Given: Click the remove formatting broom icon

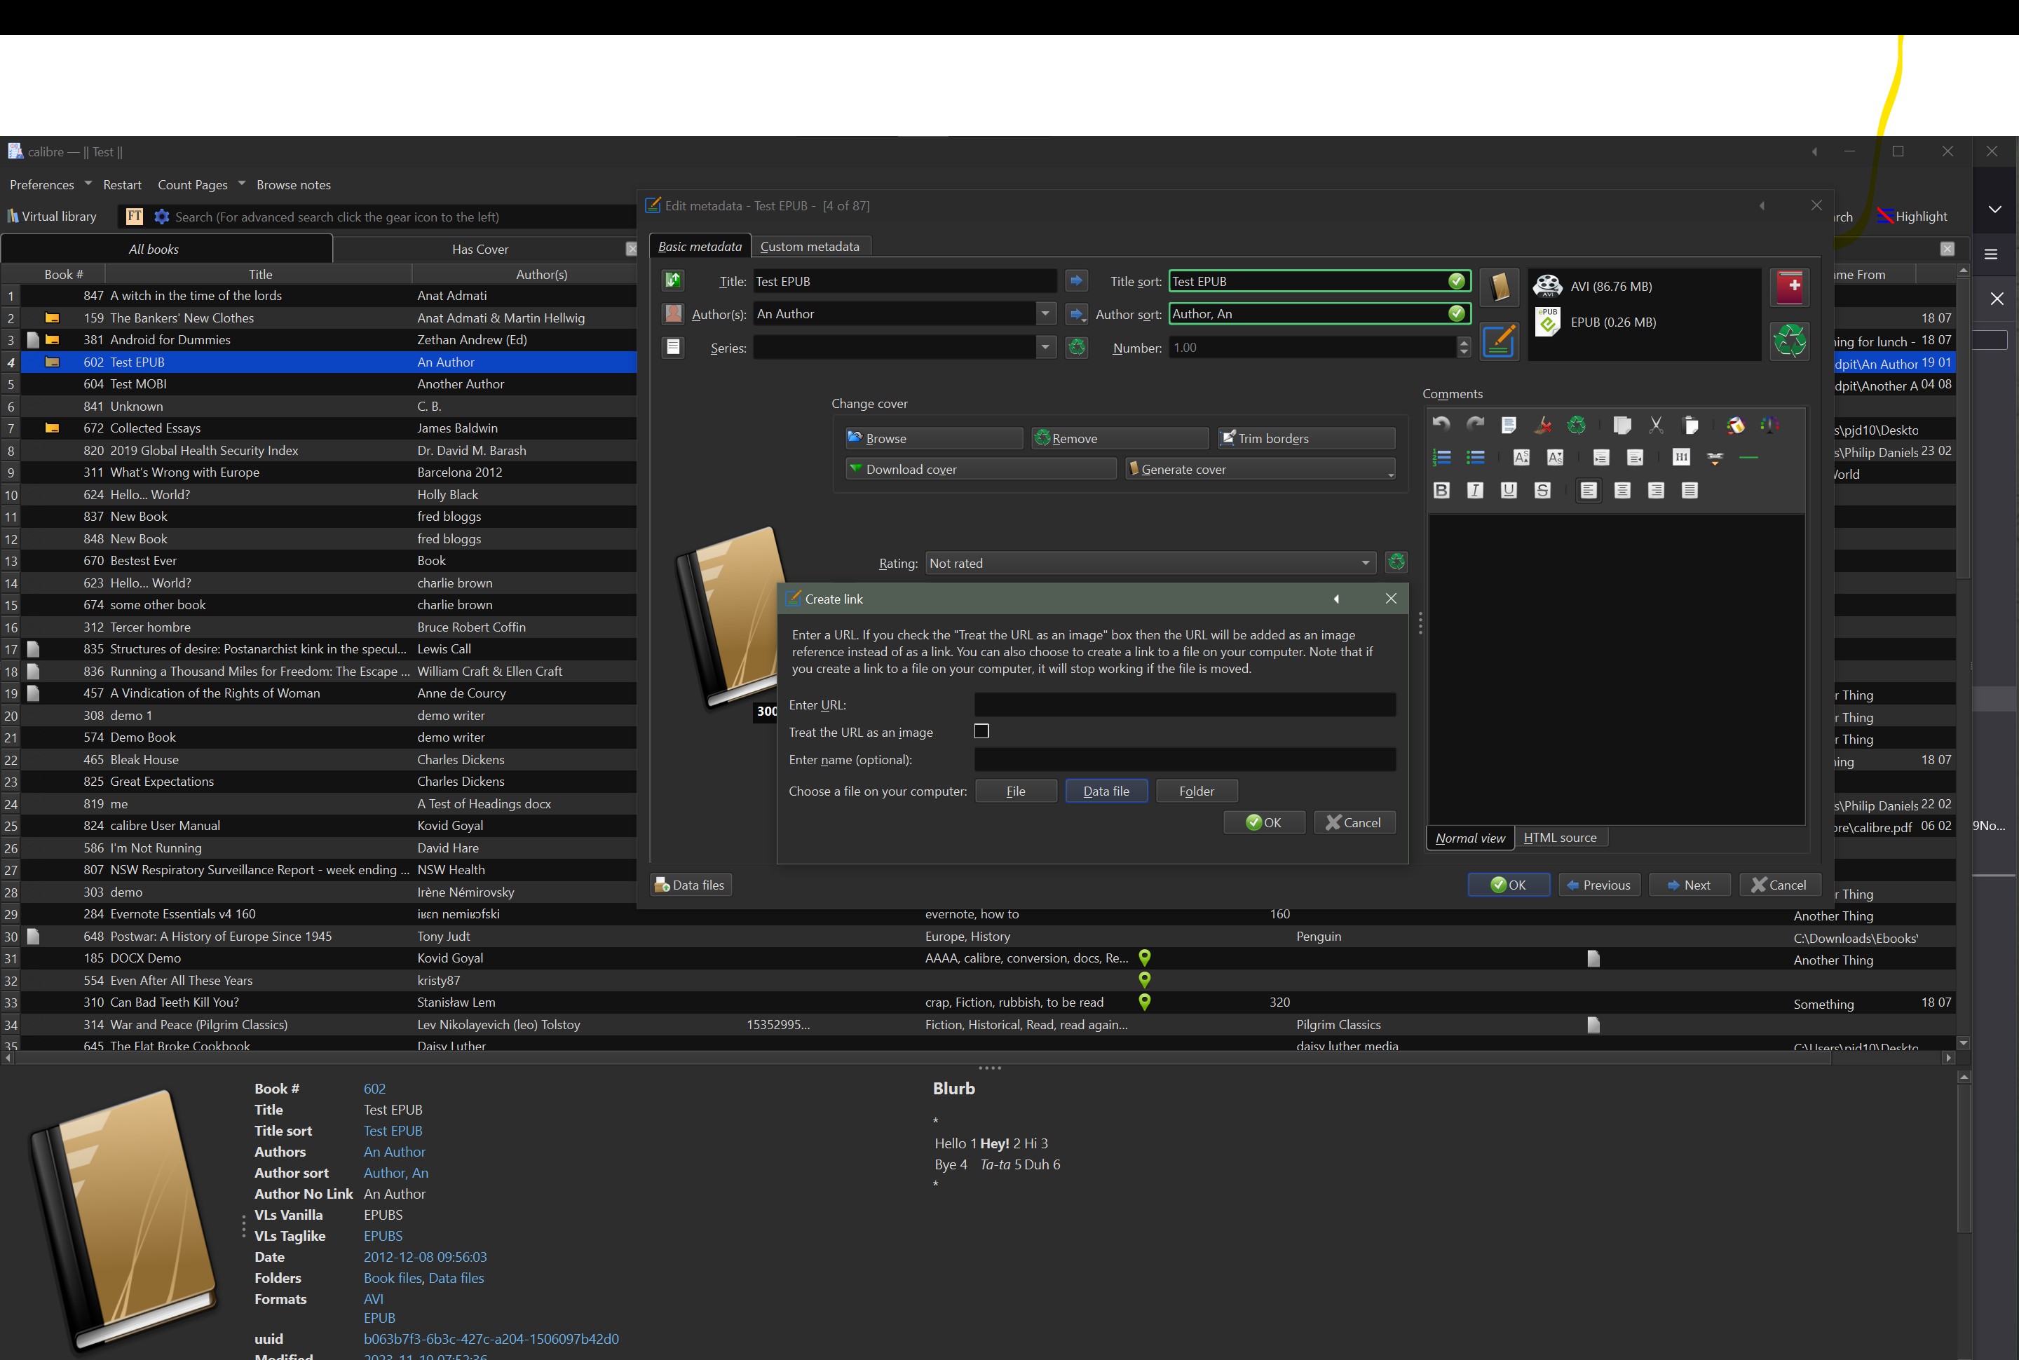Looking at the screenshot, I should (x=1543, y=425).
